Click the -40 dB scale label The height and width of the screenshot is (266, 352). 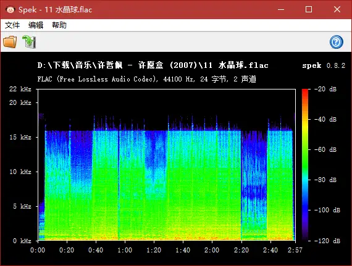point(325,119)
